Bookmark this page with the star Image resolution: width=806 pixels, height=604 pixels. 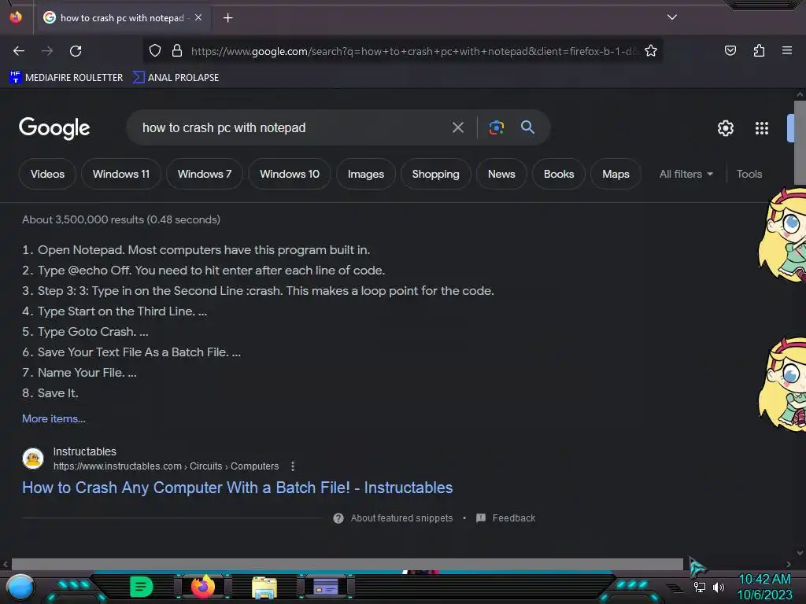(651, 51)
